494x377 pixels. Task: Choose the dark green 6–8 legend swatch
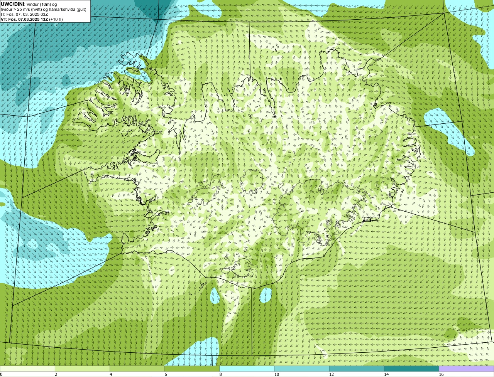pos(192,369)
